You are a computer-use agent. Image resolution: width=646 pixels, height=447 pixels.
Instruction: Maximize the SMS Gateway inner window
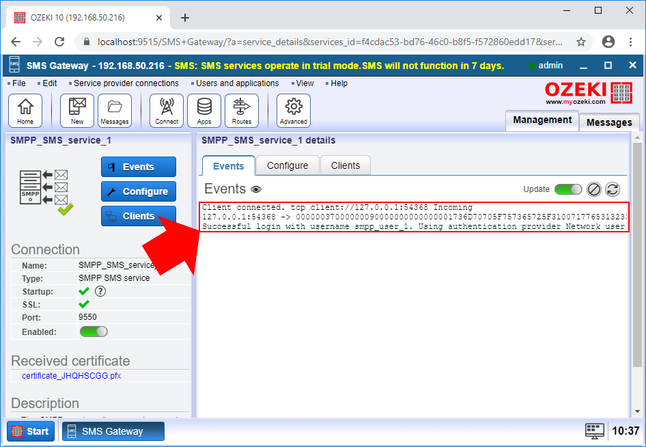(x=608, y=66)
